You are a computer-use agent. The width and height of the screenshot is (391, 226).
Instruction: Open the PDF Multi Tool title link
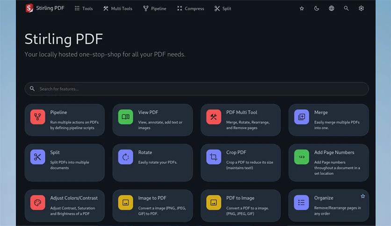[x=242, y=113]
